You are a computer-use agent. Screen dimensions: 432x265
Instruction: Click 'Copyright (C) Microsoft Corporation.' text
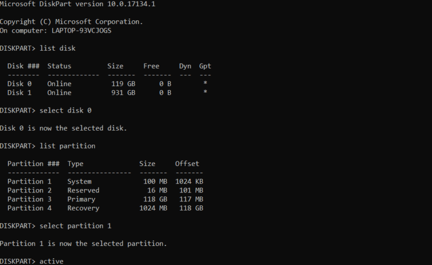(x=71, y=22)
